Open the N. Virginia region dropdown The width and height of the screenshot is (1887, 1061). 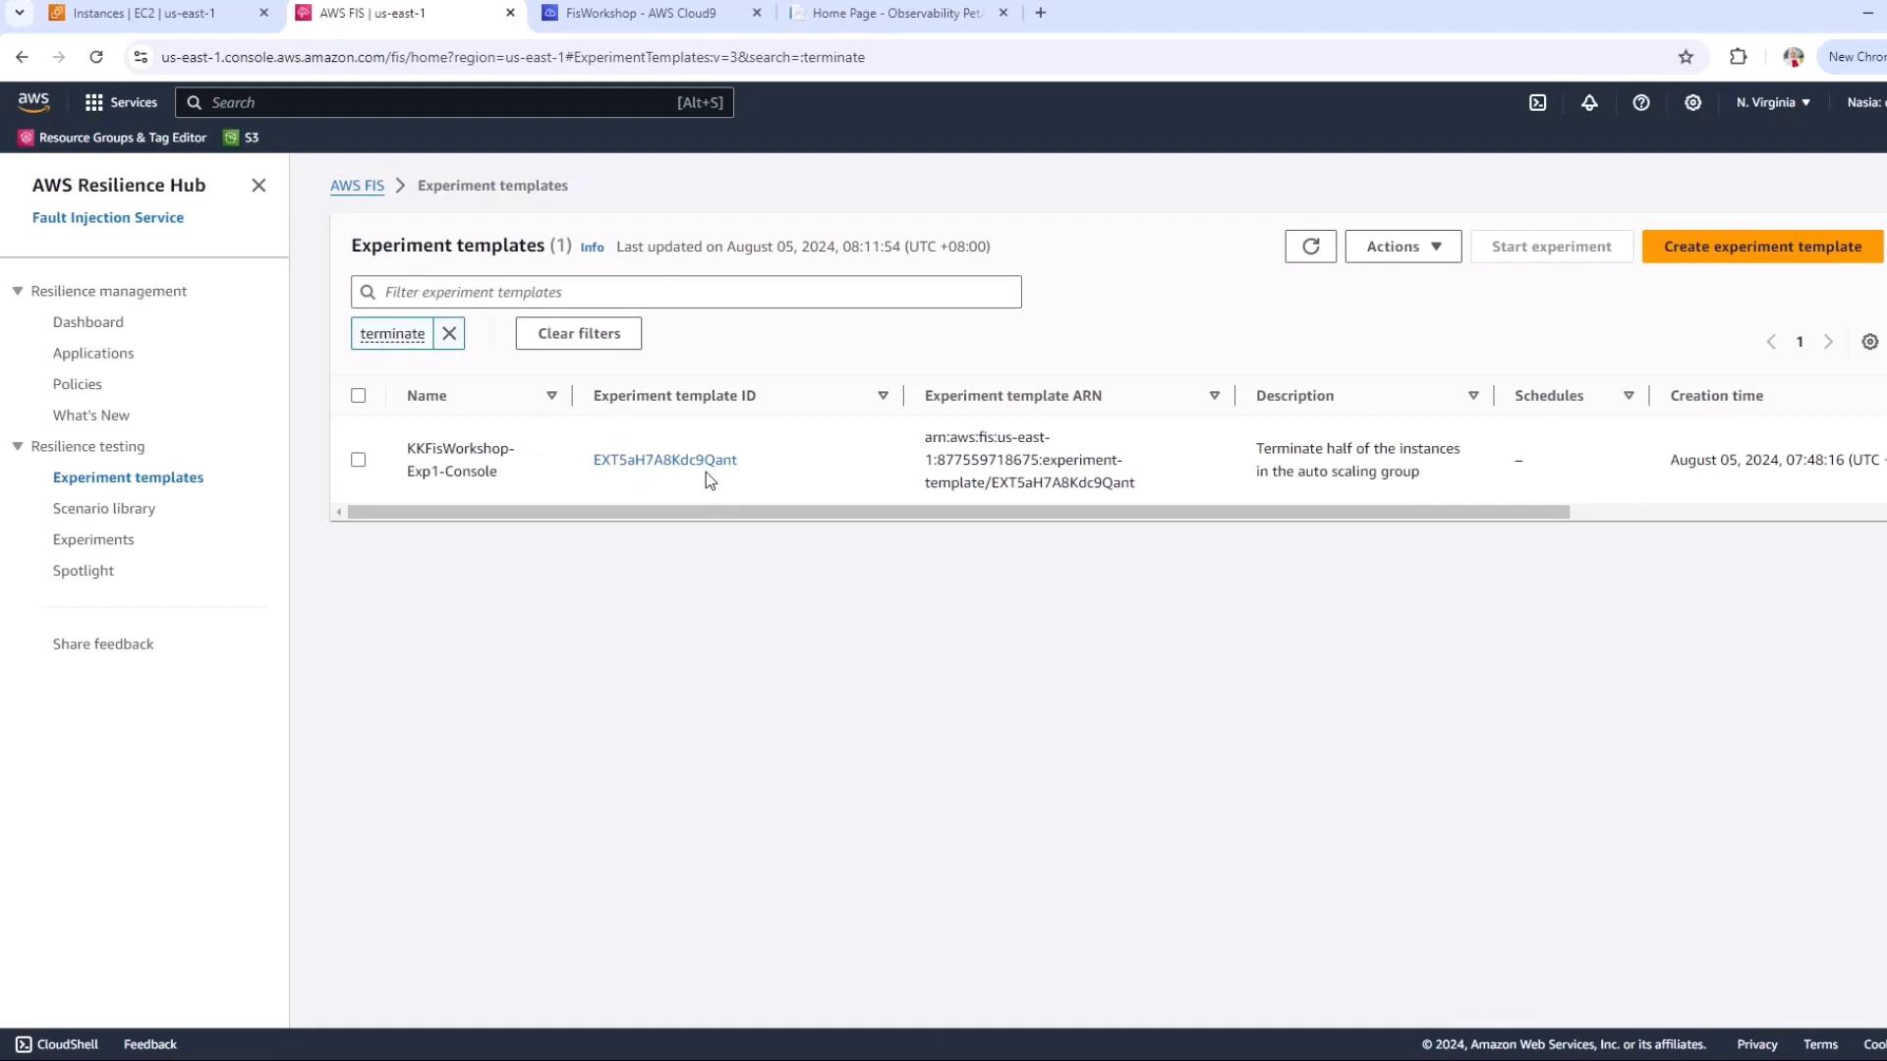click(1772, 102)
